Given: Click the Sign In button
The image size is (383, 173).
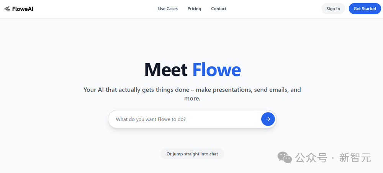Looking at the screenshot, I should point(333,8).
